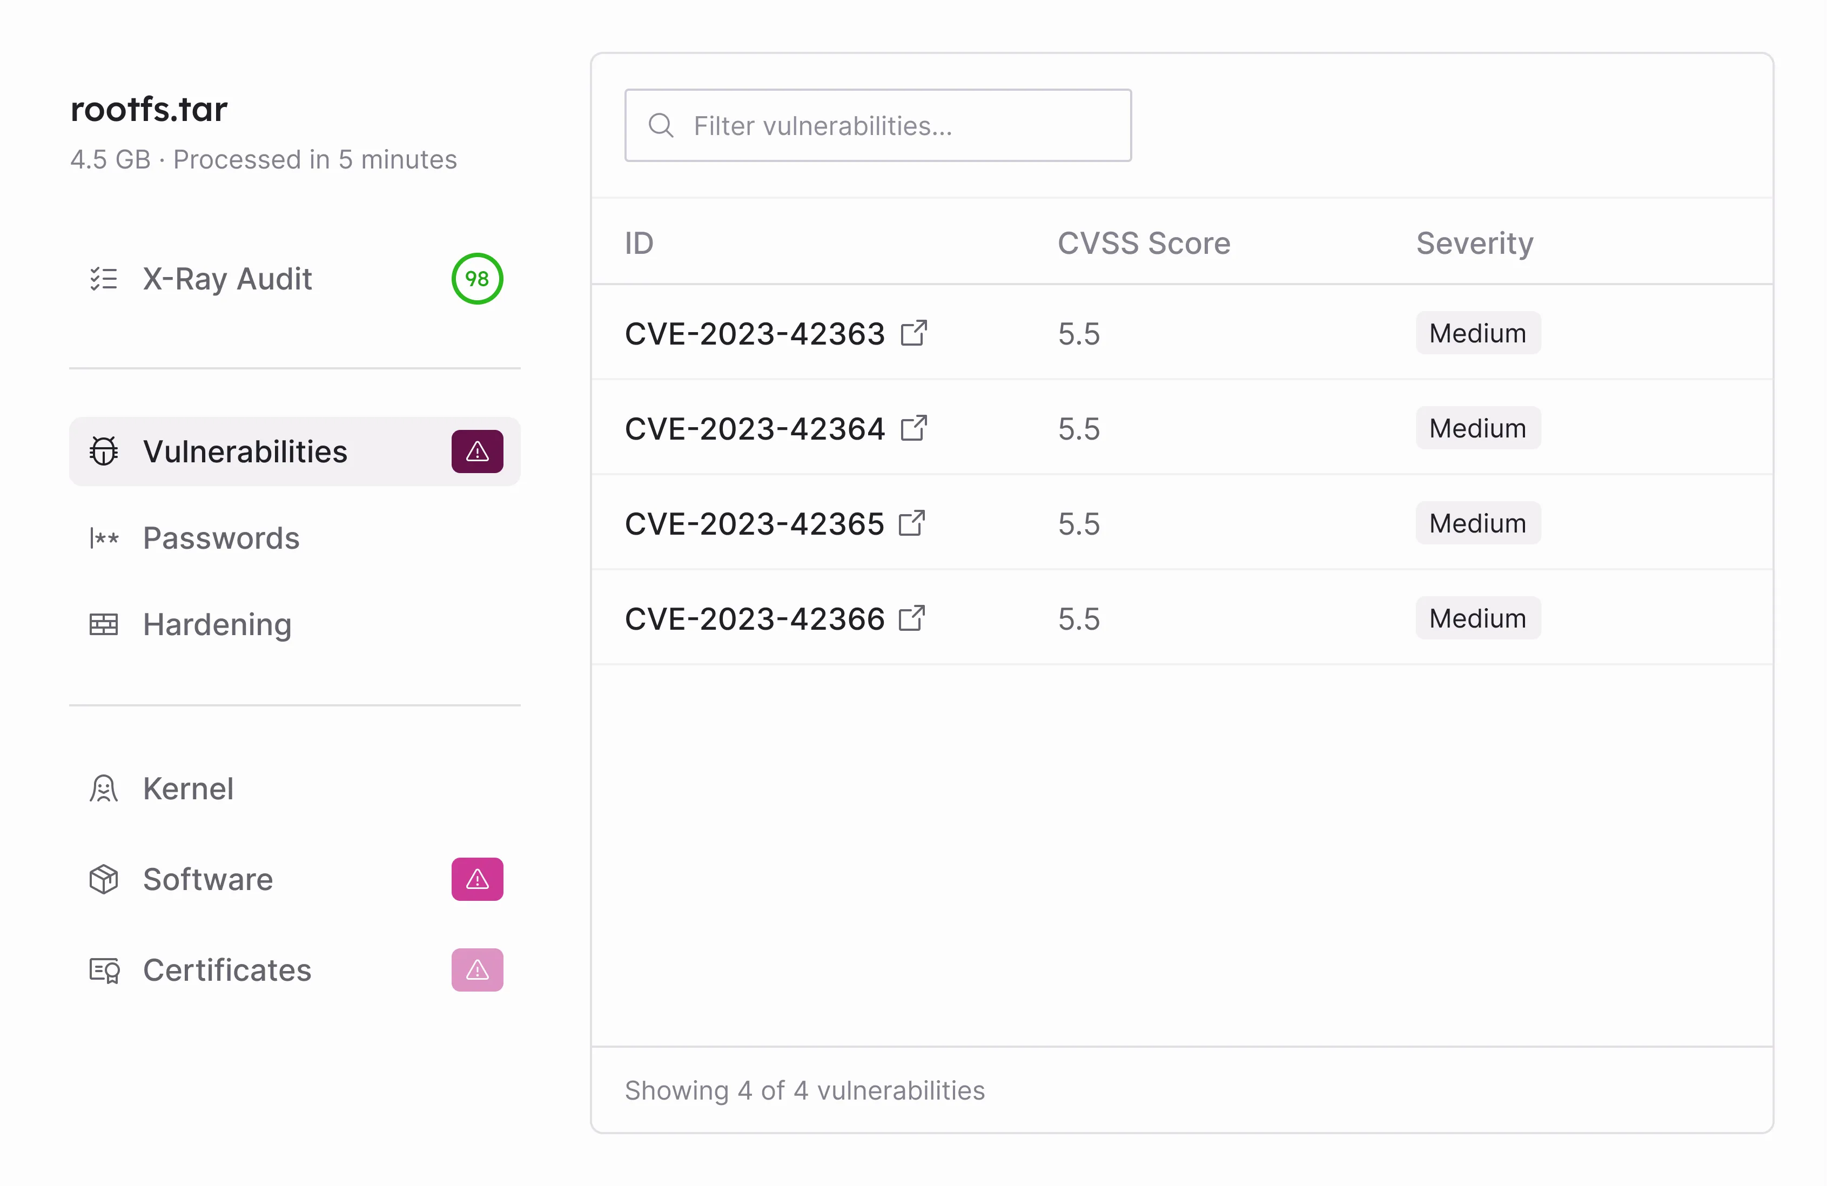Click the Software warning badge

click(476, 879)
